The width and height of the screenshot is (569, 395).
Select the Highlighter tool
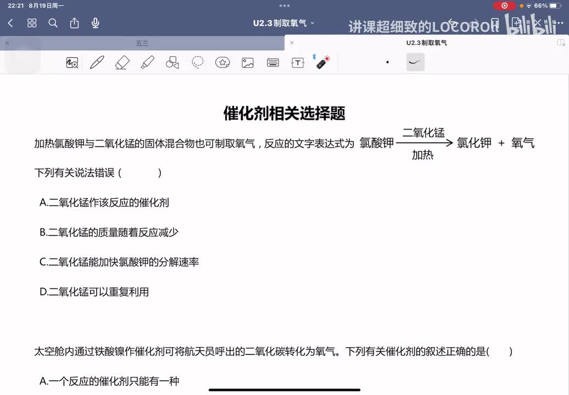[147, 63]
